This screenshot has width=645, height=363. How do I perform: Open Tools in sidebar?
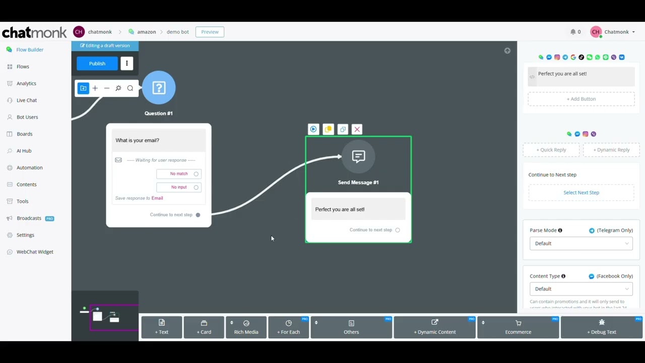tap(22, 201)
